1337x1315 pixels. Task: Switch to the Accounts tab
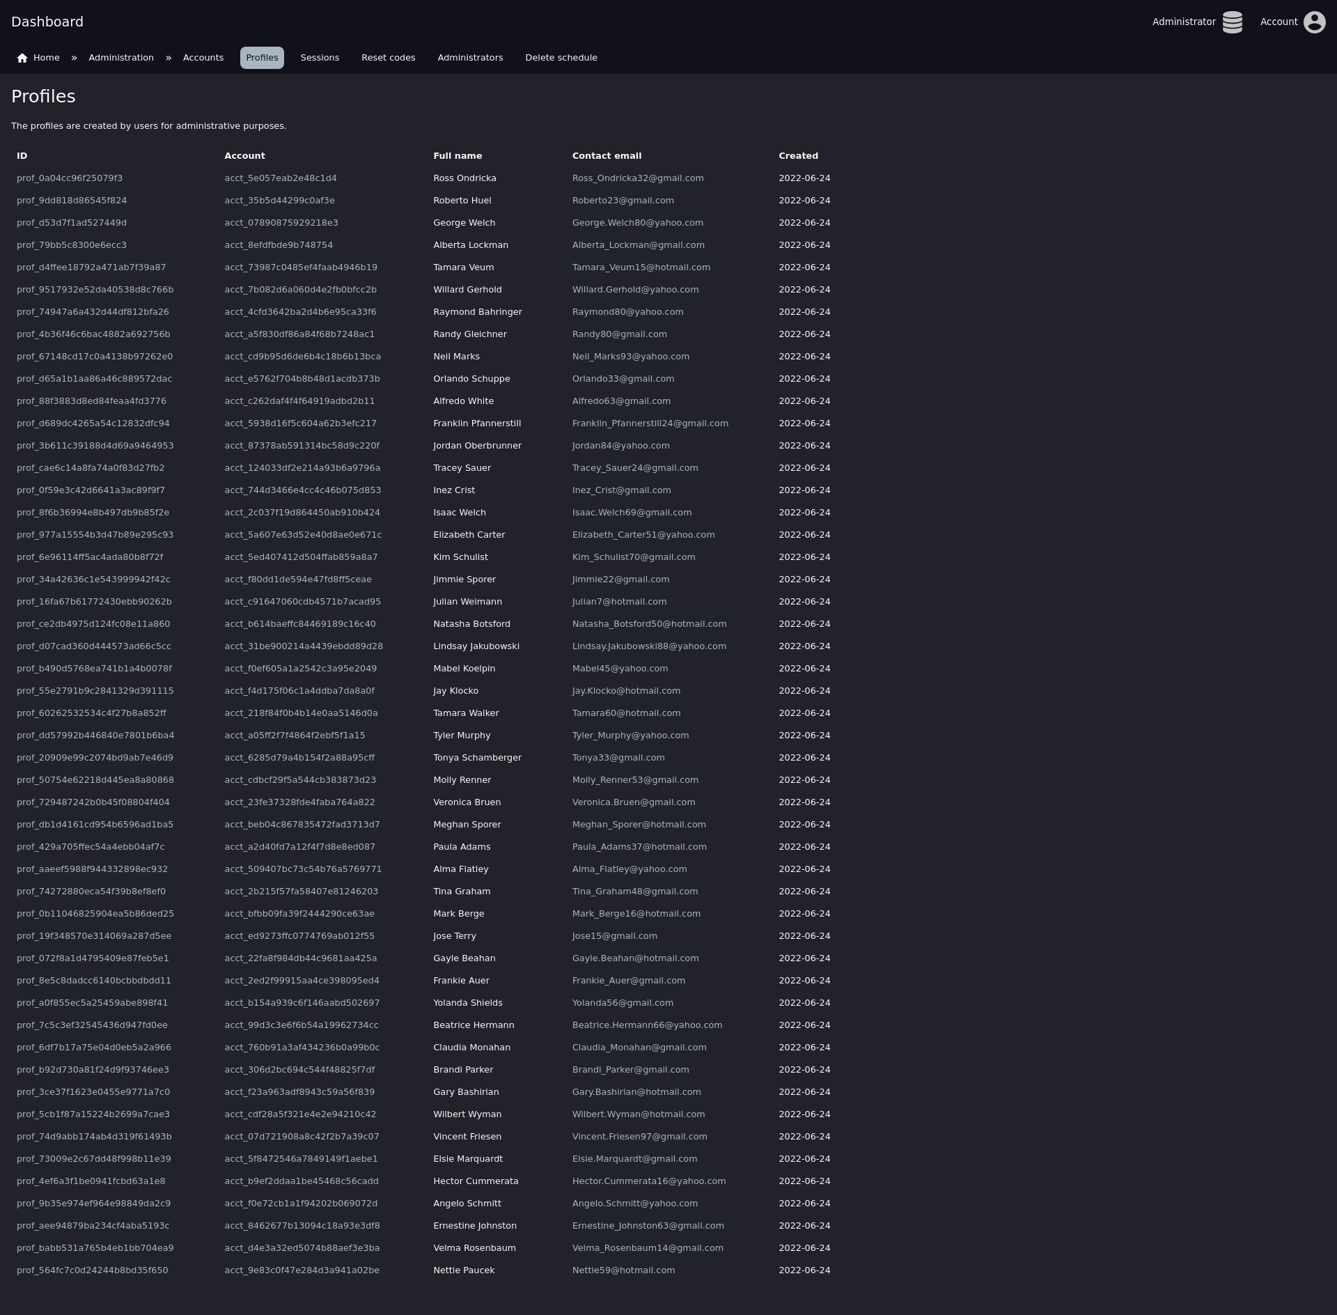(203, 58)
